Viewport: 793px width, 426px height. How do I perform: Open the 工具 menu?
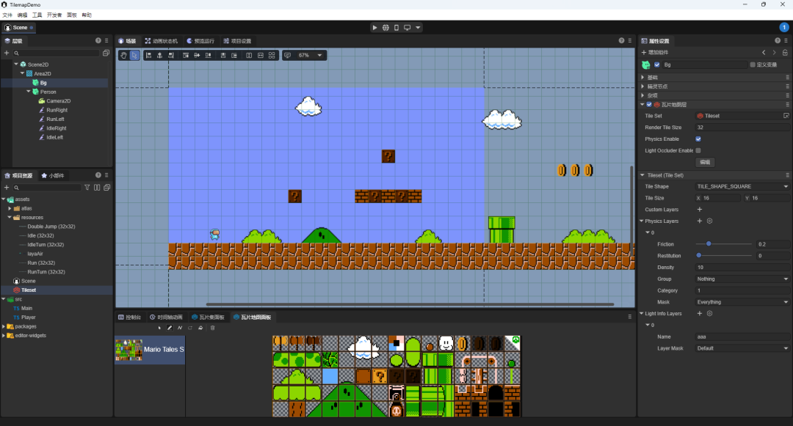[37, 15]
